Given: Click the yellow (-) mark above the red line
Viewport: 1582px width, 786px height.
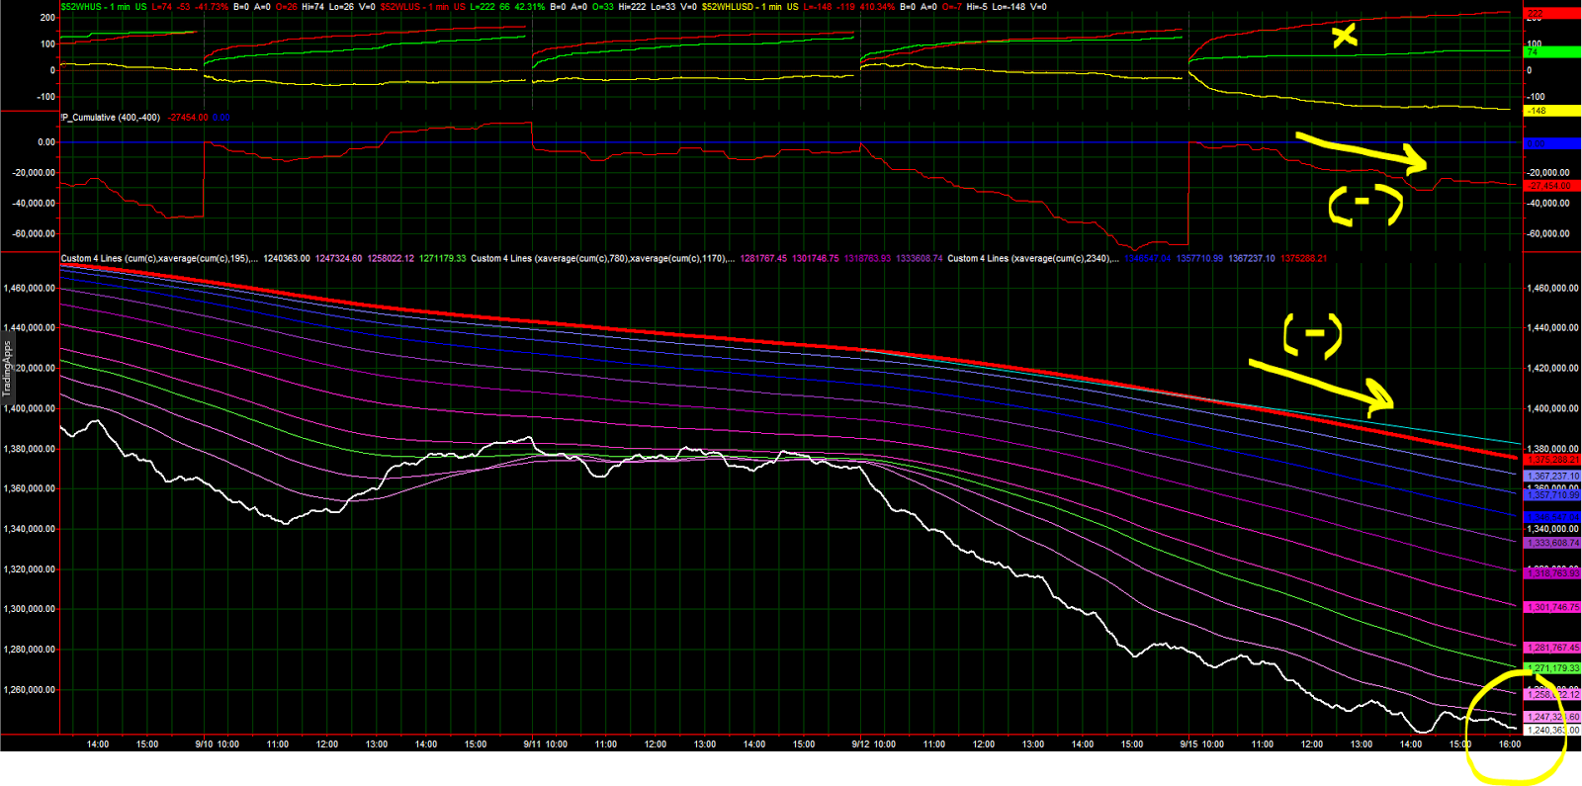Looking at the screenshot, I should [x=1313, y=335].
